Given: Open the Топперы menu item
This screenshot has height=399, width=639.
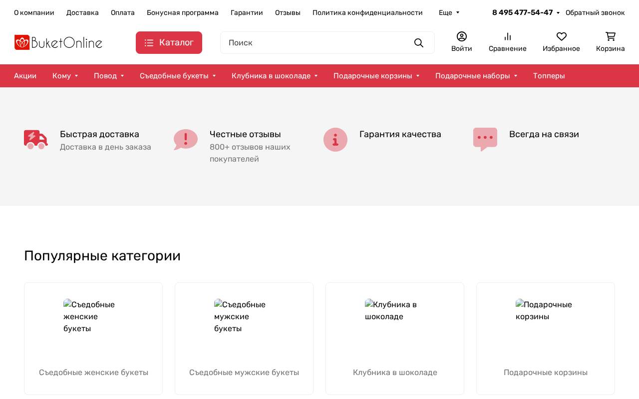Looking at the screenshot, I should (549, 76).
